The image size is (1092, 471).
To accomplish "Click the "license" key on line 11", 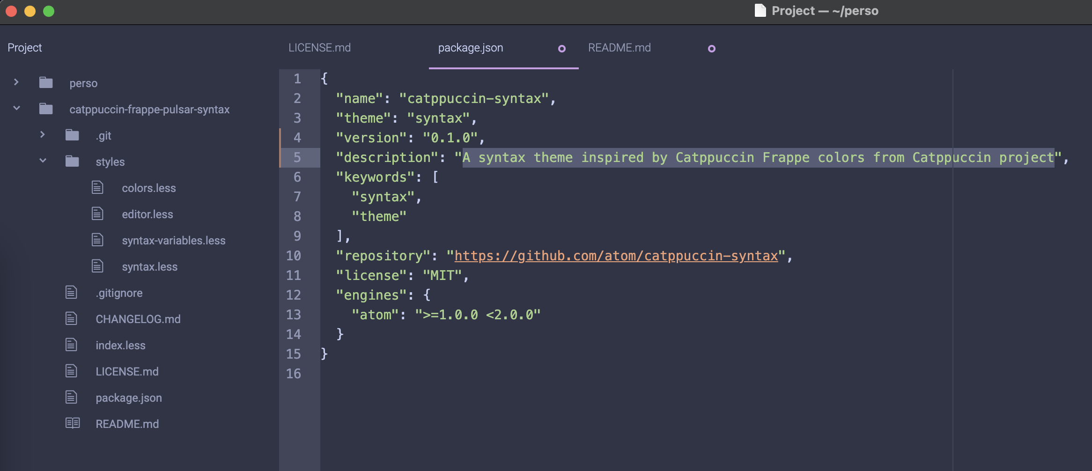I will click(x=371, y=275).
